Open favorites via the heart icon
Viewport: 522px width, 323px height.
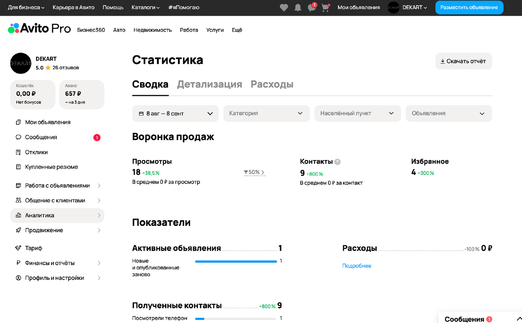(x=284, y=7)
